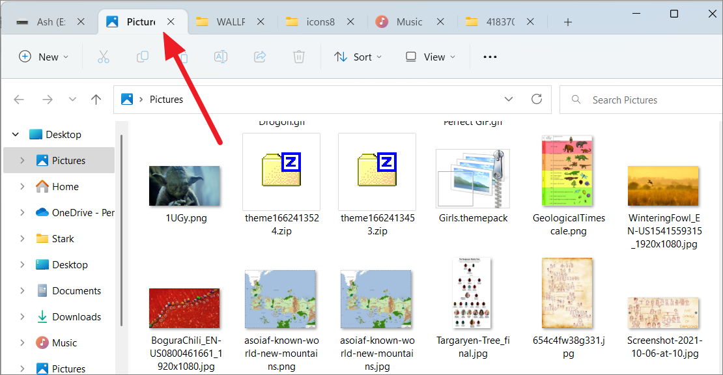Go forward with the right arrow
Image resolution: width=723 pixels, height=375 pixels.
pos(47,100)
